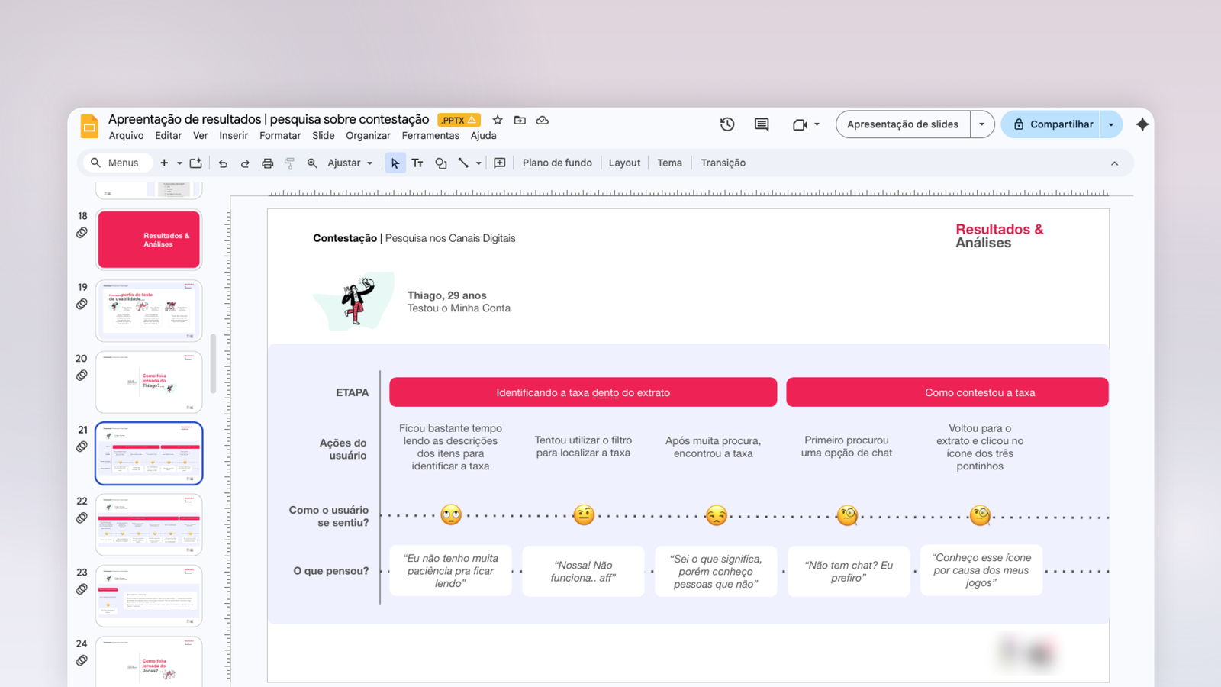The width and height of the screenshot is (1221, 687).
Task: Click the Redo icon
Action: (244, 163)
